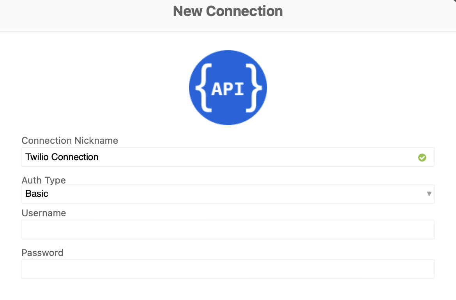Screen dimensions: 456x300
Task: Click into the empty Password field
Action: pyautogui.click(x=228, y=269)
